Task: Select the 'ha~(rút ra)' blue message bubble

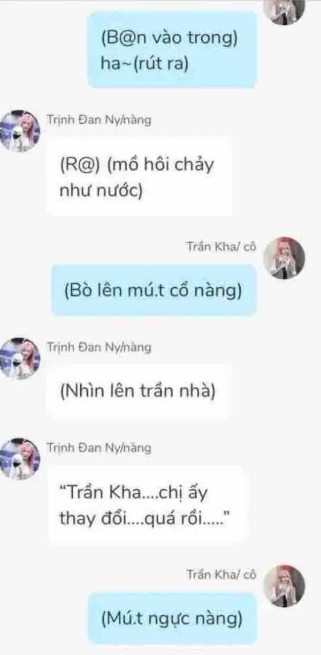Action: coord(172,50)
